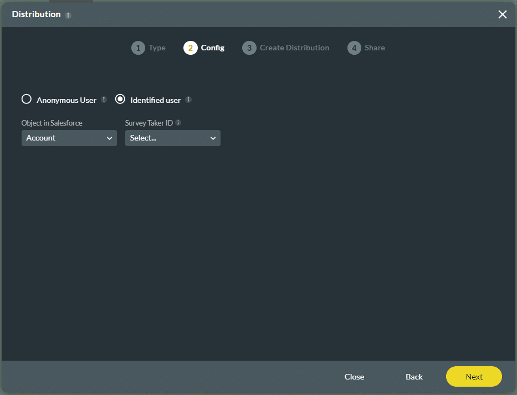Close the Distribution dialog with the X icon
This screenshot has width=517, height=395.
pos(502,14)
